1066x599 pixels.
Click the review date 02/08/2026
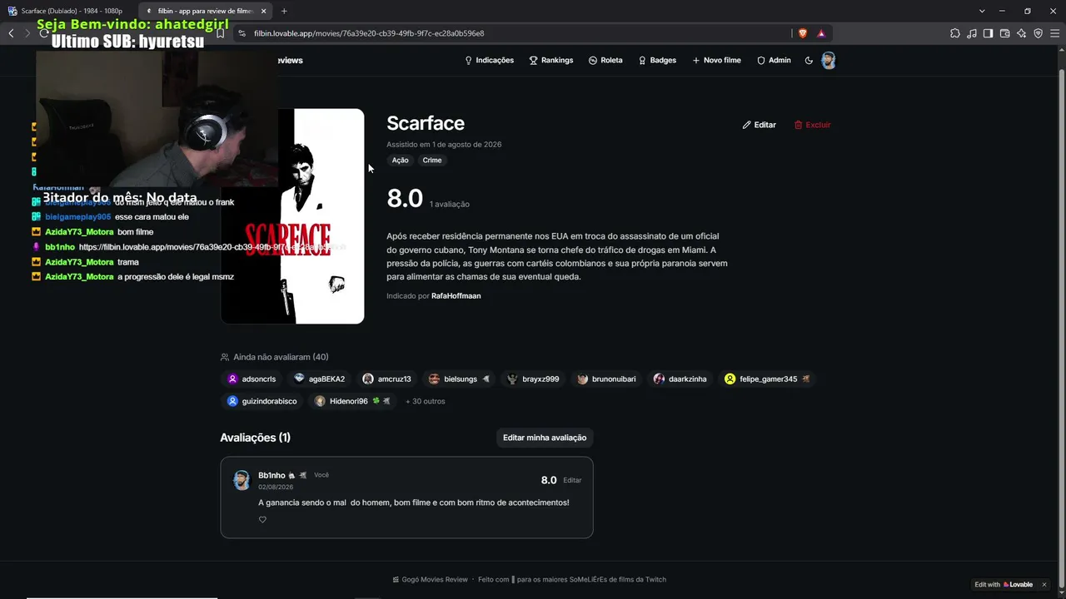click(276, 488)
